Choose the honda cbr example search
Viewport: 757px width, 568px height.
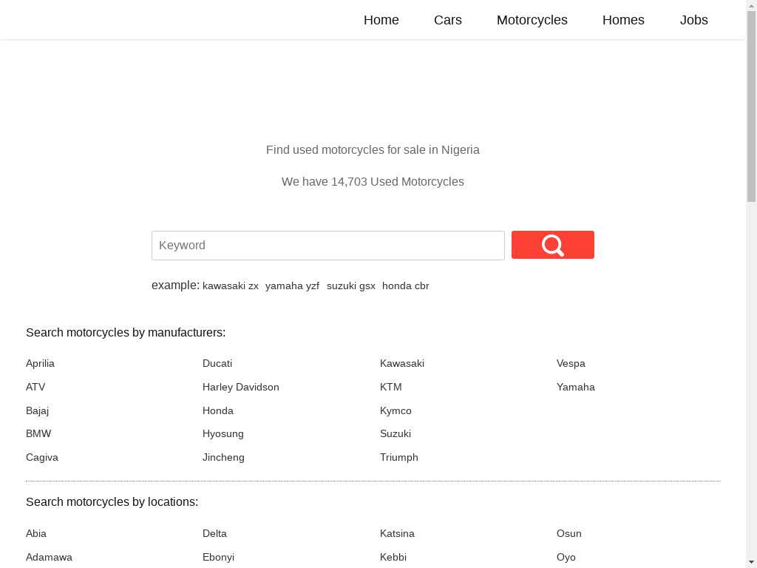coord(406,286)
